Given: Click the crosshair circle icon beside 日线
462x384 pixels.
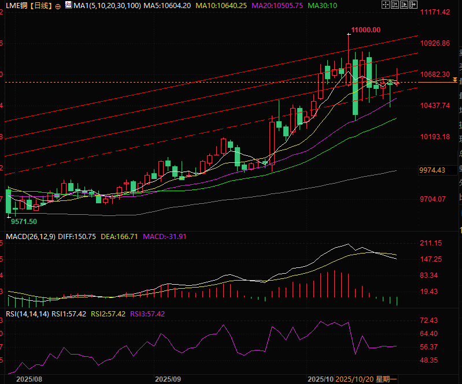Looking at the screenshot, I should [x=59, y=6].
